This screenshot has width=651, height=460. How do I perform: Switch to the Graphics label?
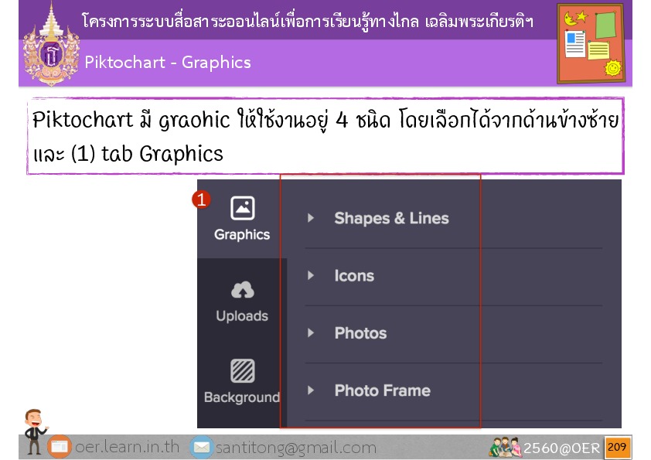coord(242,234)
